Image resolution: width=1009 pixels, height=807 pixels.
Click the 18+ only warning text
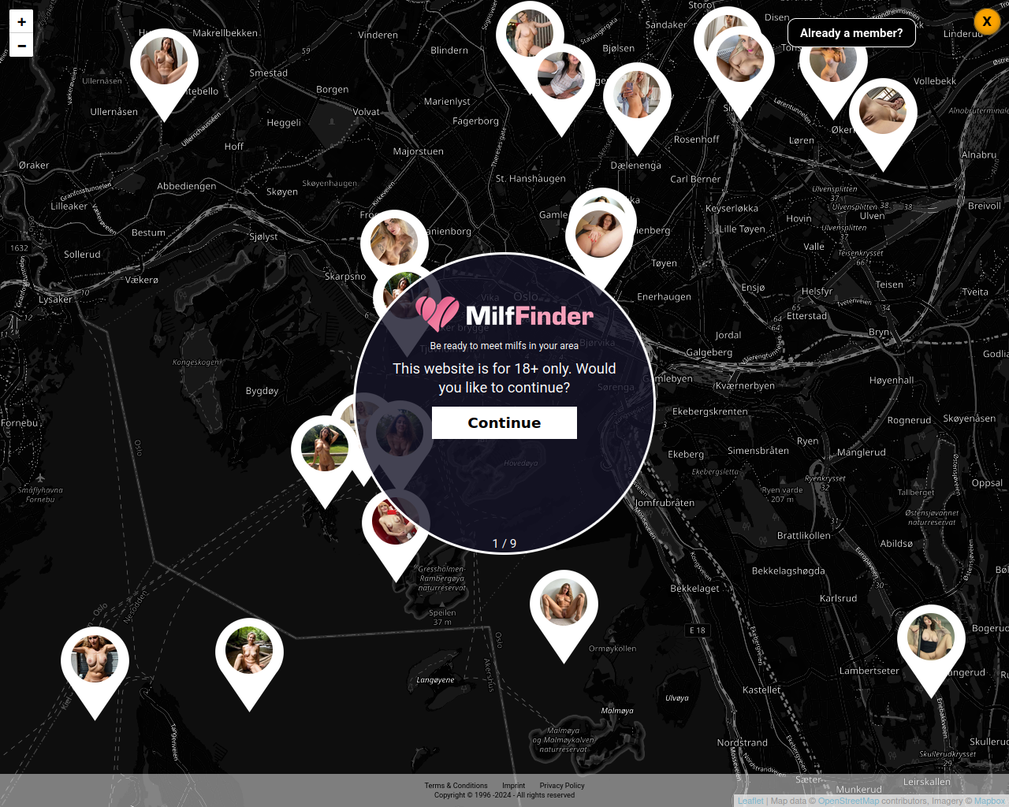504,378
